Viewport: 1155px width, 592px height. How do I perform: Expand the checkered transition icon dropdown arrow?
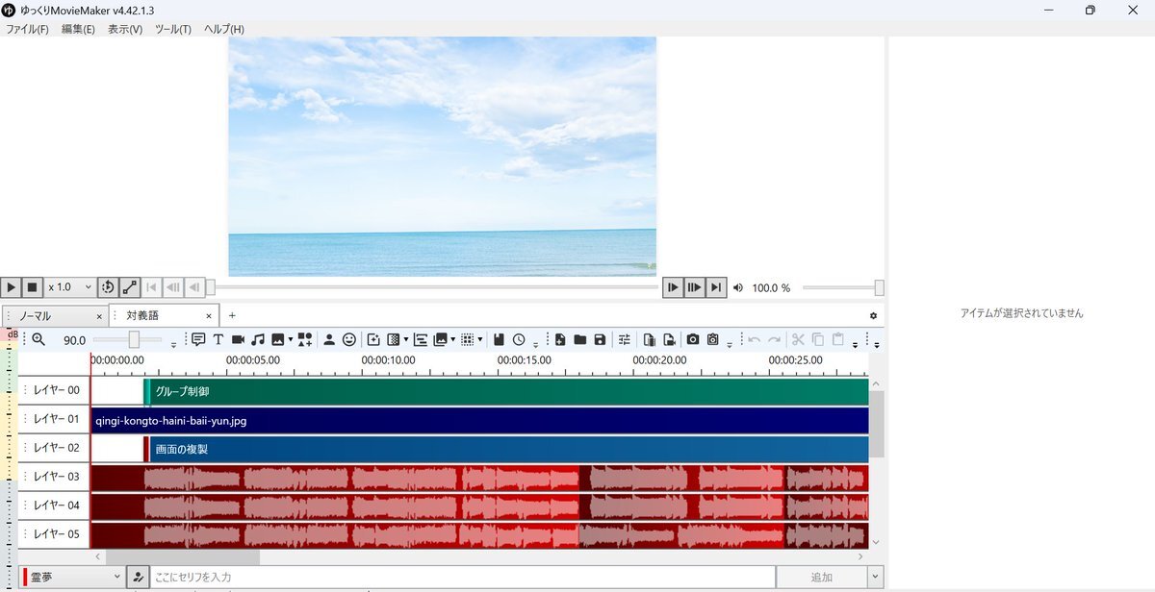(x=406, y=339)
